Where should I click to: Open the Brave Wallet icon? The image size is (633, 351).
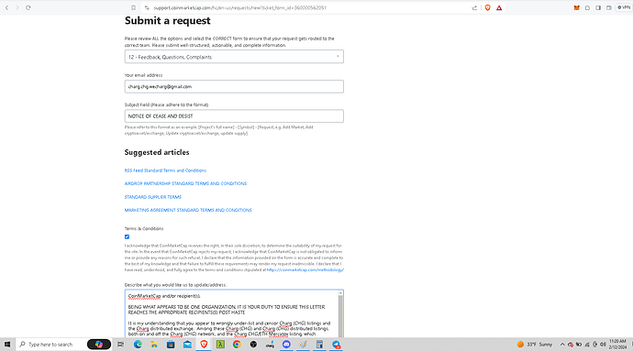point(609,7)
